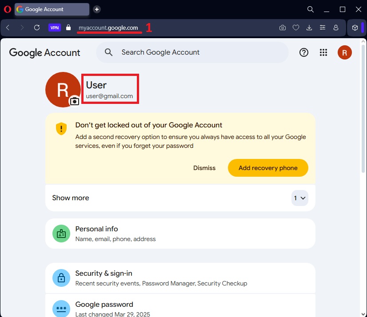367x317 pixels.
Task: Expand the notification count dropdown
Action: [299, 198]
